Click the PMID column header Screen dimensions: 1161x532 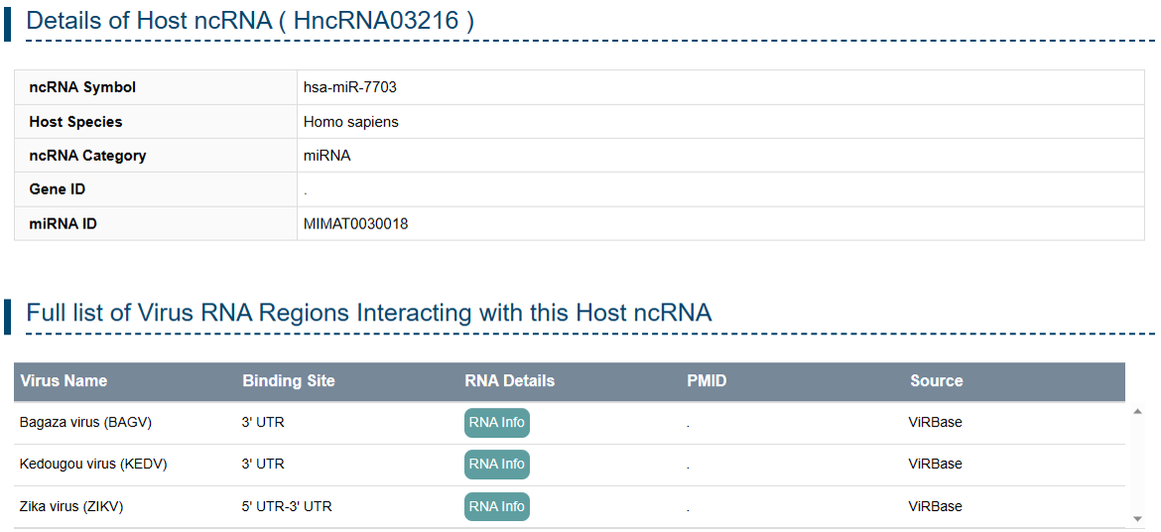click(x=707, y=381)
